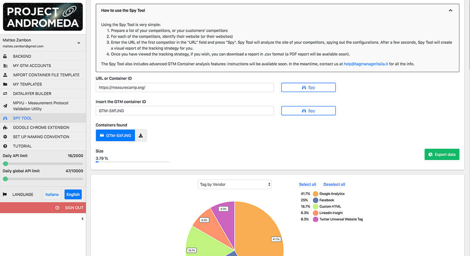
Task: Select the GTM-5XFJNG container button
Action: coord(116,135)
